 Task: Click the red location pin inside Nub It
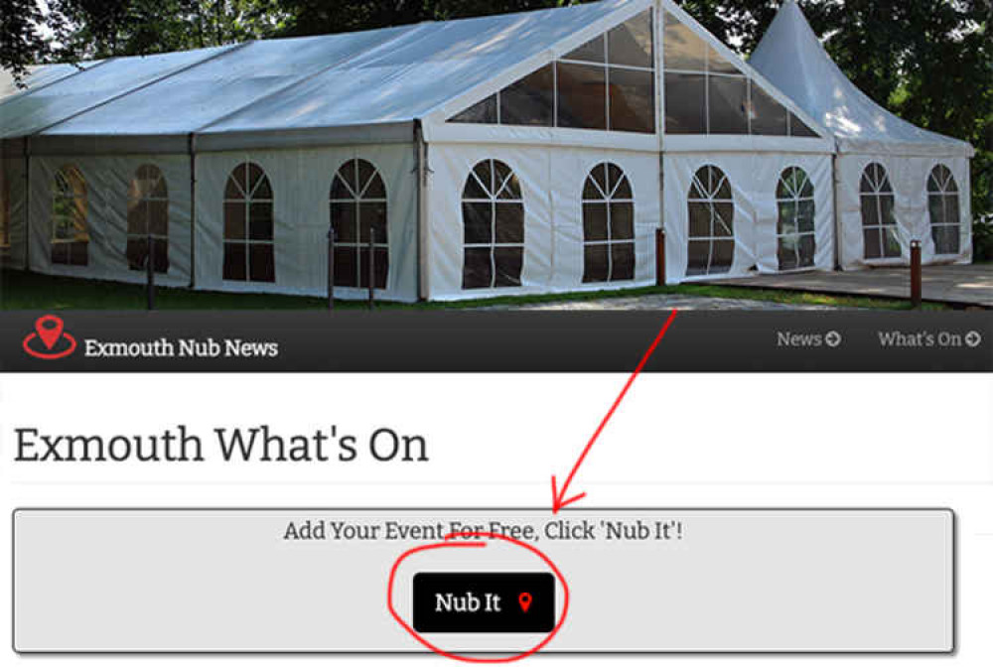[525, 601]
